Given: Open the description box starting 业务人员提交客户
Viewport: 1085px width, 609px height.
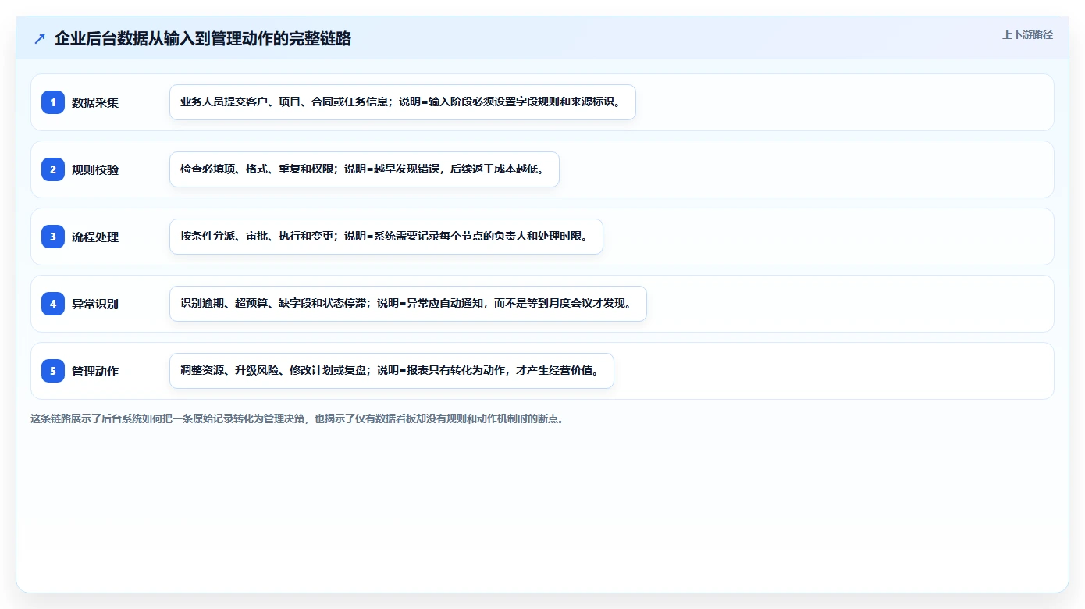Looking at the screenshot, I should (x=403, y=102).
